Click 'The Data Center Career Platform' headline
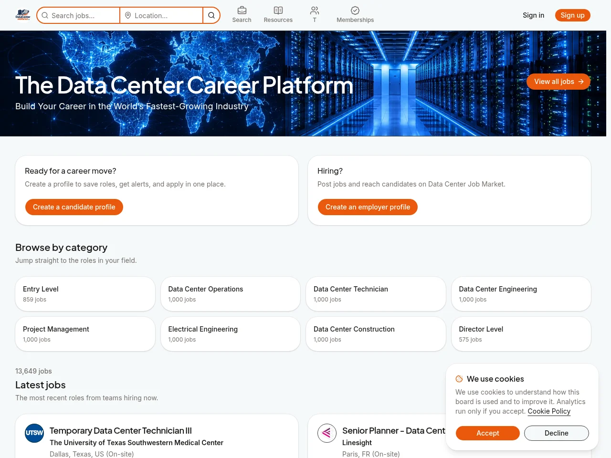This screenshot has width=611, height=458. (x=184, y=85)
